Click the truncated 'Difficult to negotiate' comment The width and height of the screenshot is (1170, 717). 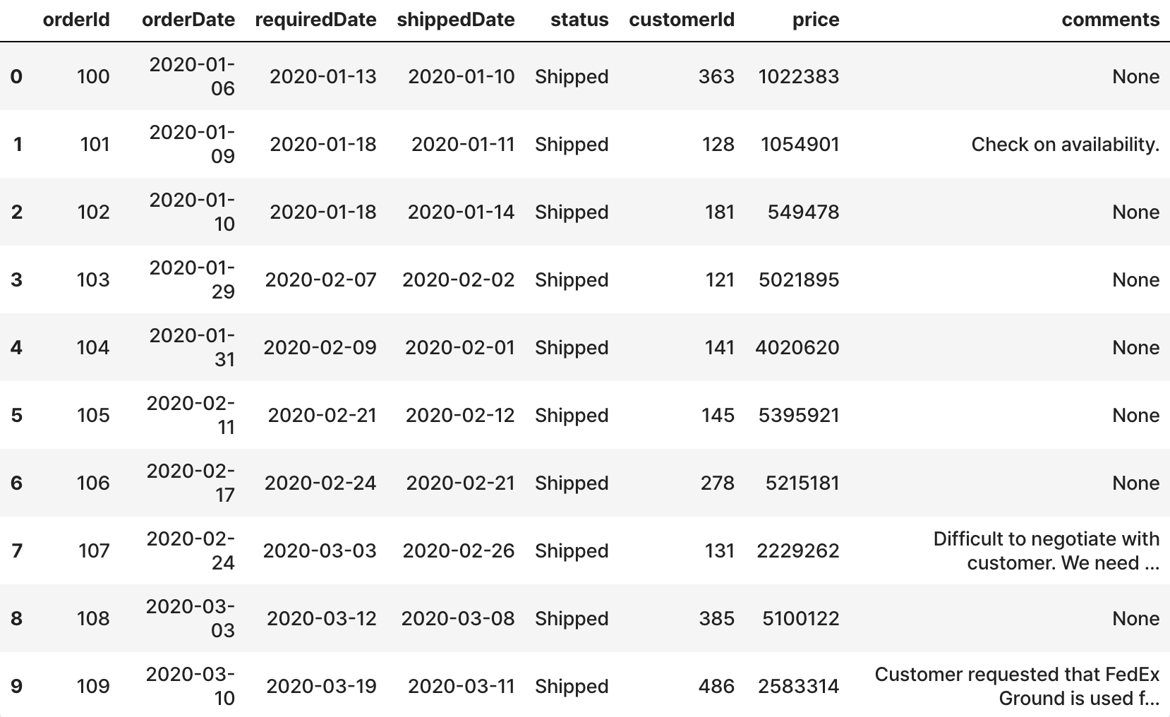pos(1047,550)
